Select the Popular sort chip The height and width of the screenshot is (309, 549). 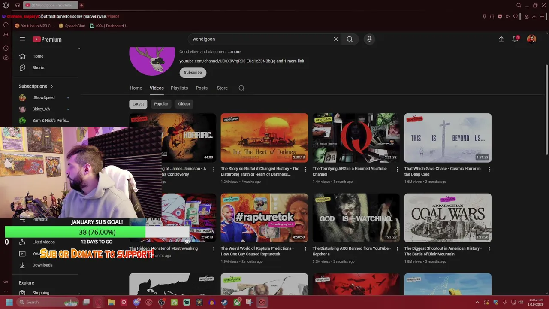[161, 104]
